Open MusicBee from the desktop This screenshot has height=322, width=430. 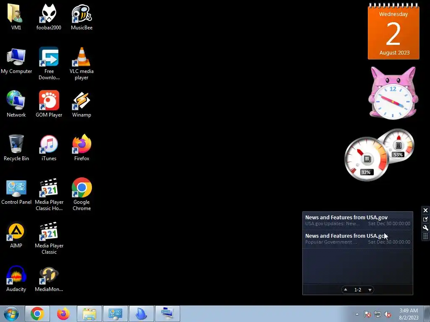81,17
